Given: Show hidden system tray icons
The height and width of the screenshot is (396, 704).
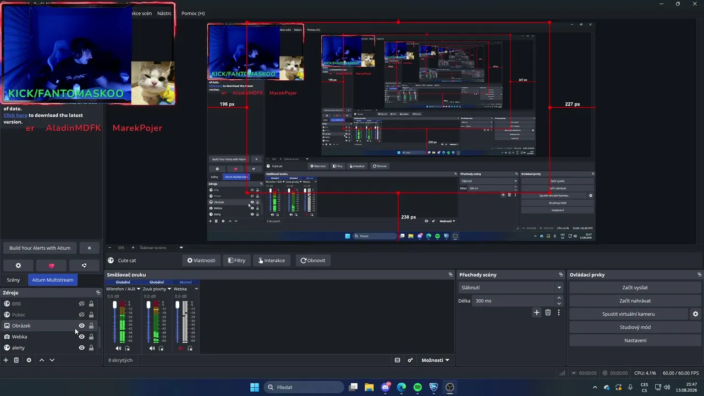Looking at the screenshot, I should 595,387.
